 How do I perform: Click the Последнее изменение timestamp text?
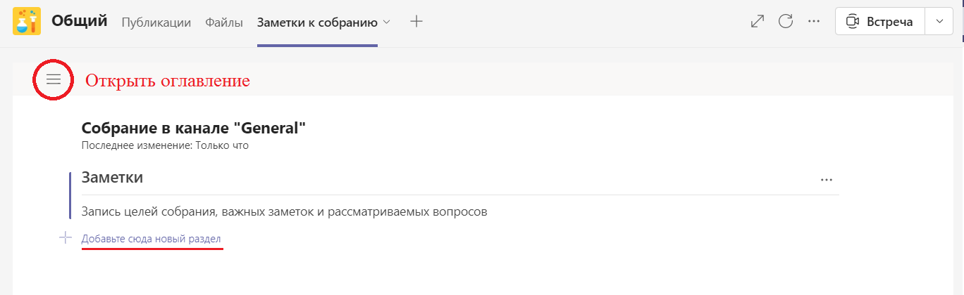(165, 146)
